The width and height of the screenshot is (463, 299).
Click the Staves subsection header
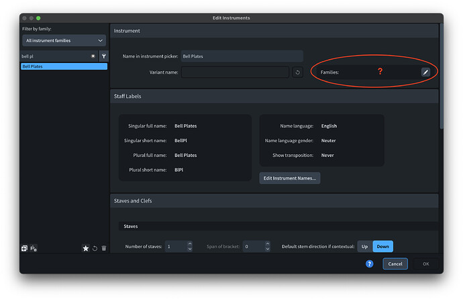[278, 226]
